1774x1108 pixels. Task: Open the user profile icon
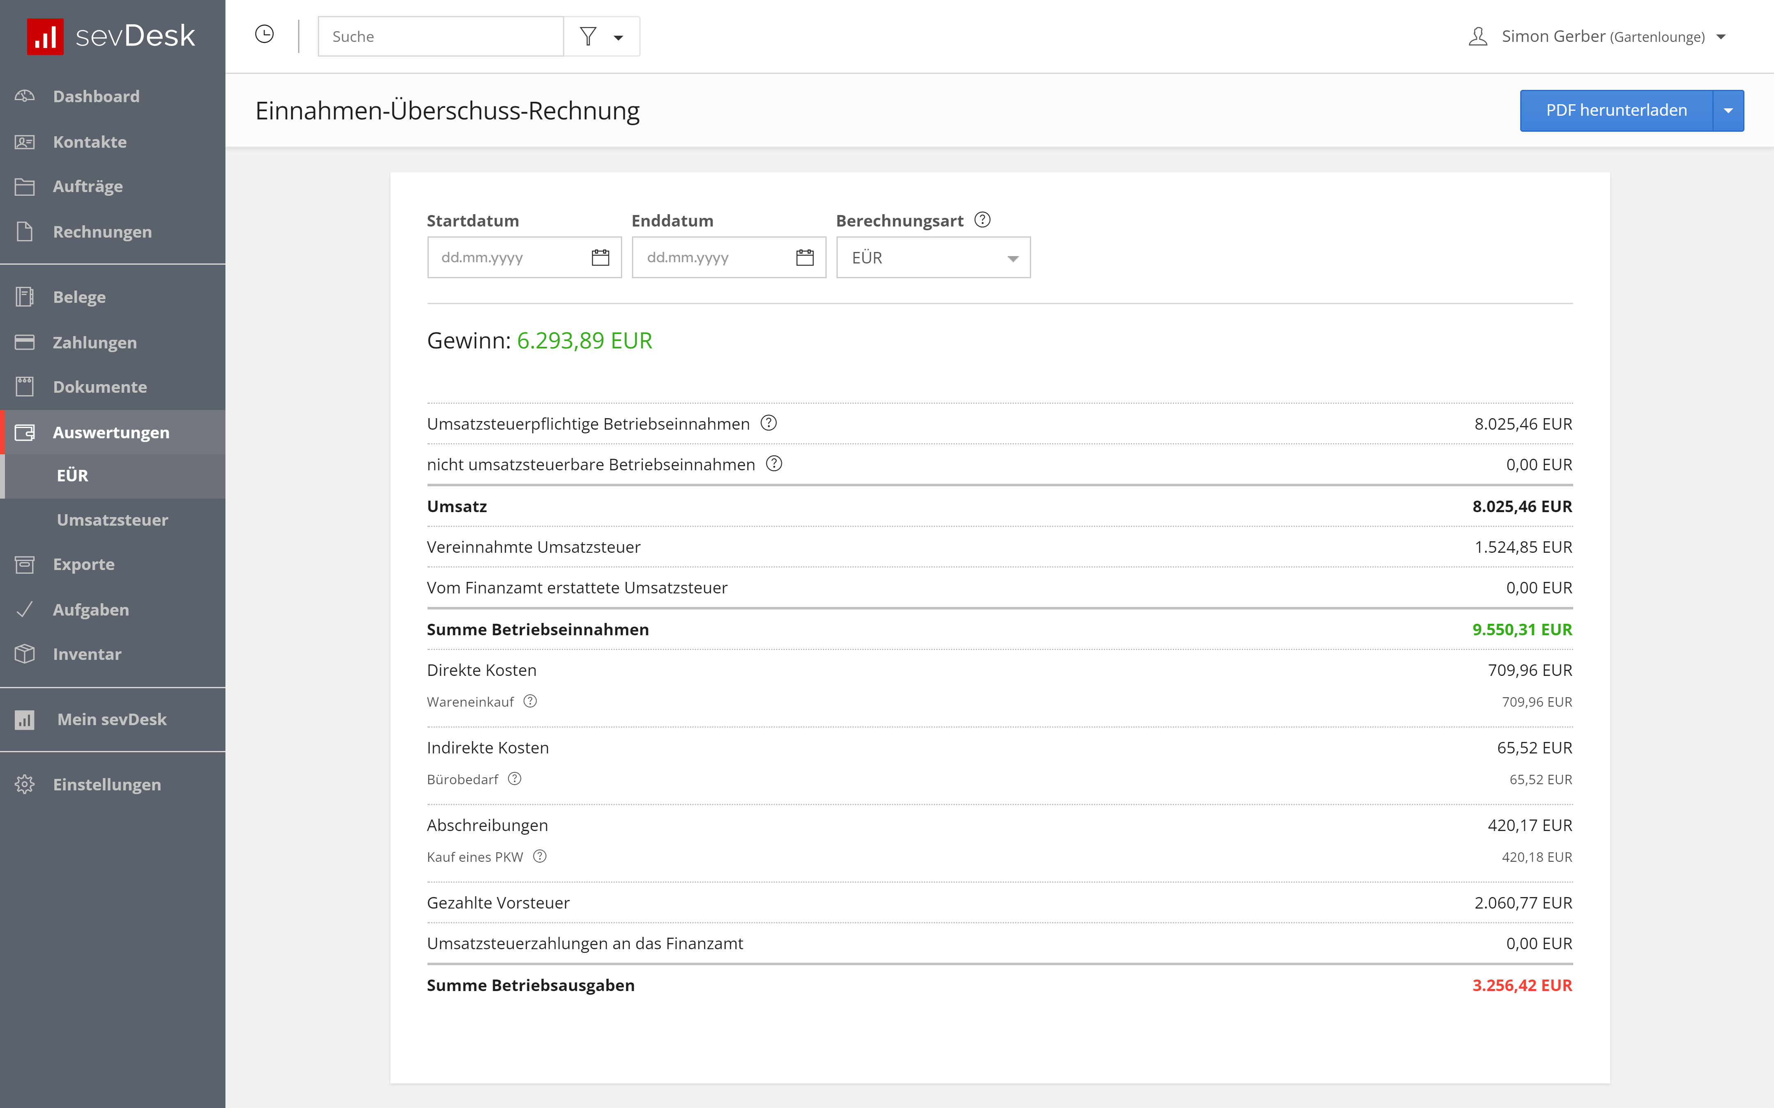tap(1478, 37)
